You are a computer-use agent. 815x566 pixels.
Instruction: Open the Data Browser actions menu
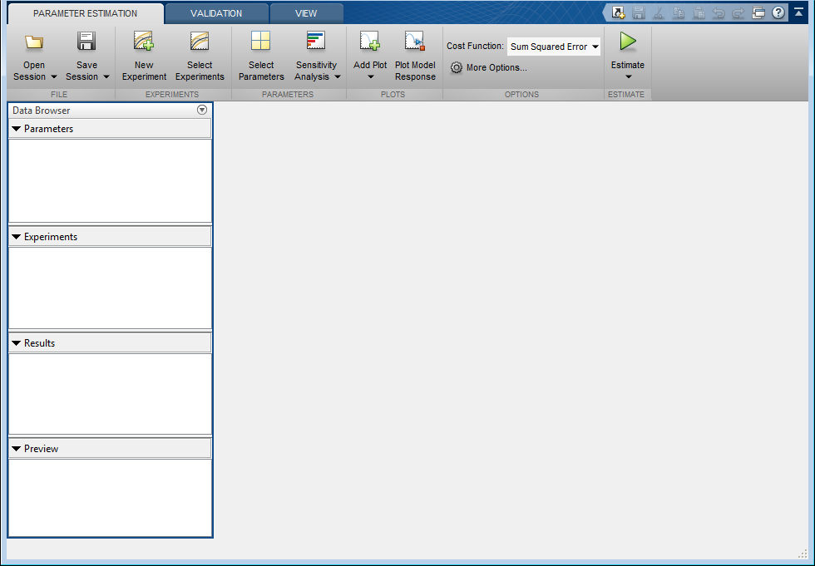coord(202,110)
